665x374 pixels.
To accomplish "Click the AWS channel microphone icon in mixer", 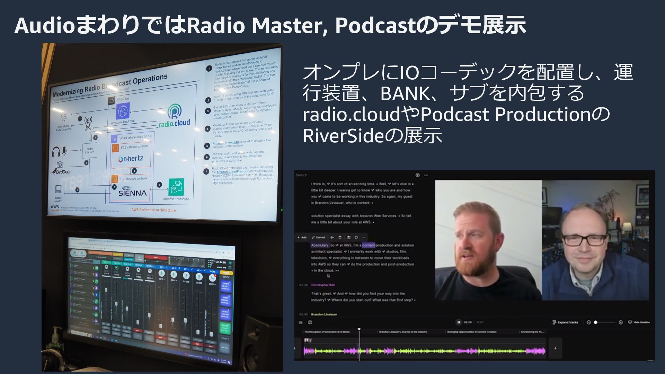I will click(x=161, y=273).
